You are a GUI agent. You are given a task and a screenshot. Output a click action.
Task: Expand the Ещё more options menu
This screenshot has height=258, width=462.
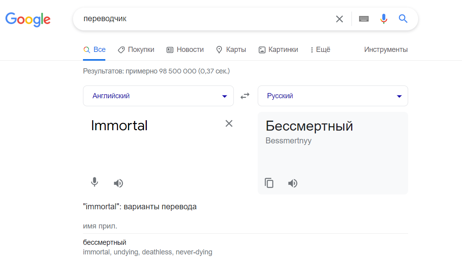coord(320,50)
